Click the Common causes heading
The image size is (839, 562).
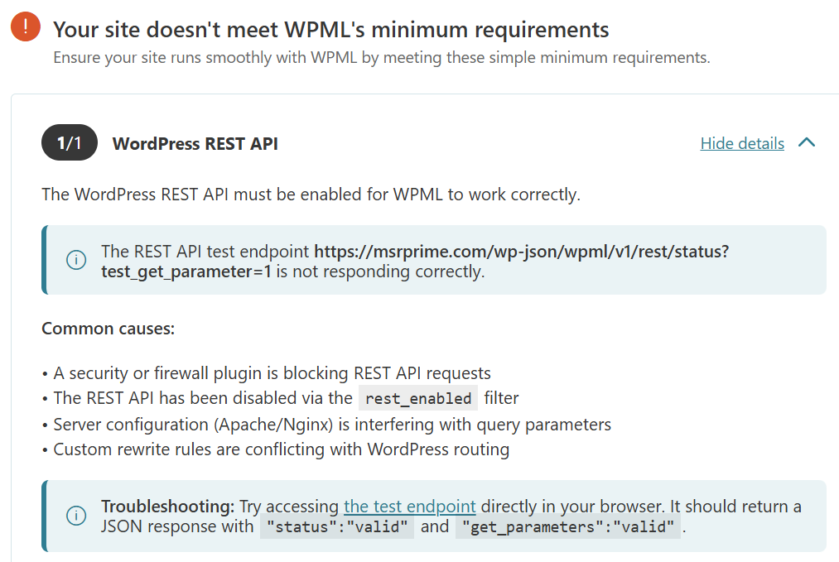click(108, 329)
